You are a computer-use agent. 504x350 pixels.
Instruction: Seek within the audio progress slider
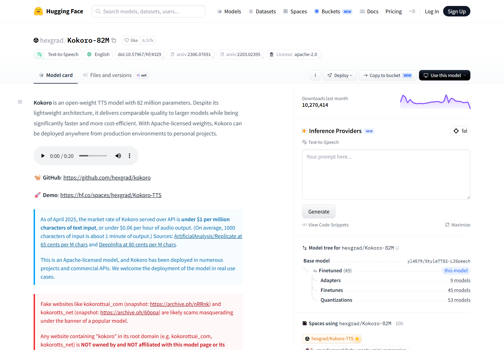pyautogui.click(x=93, y=156)
